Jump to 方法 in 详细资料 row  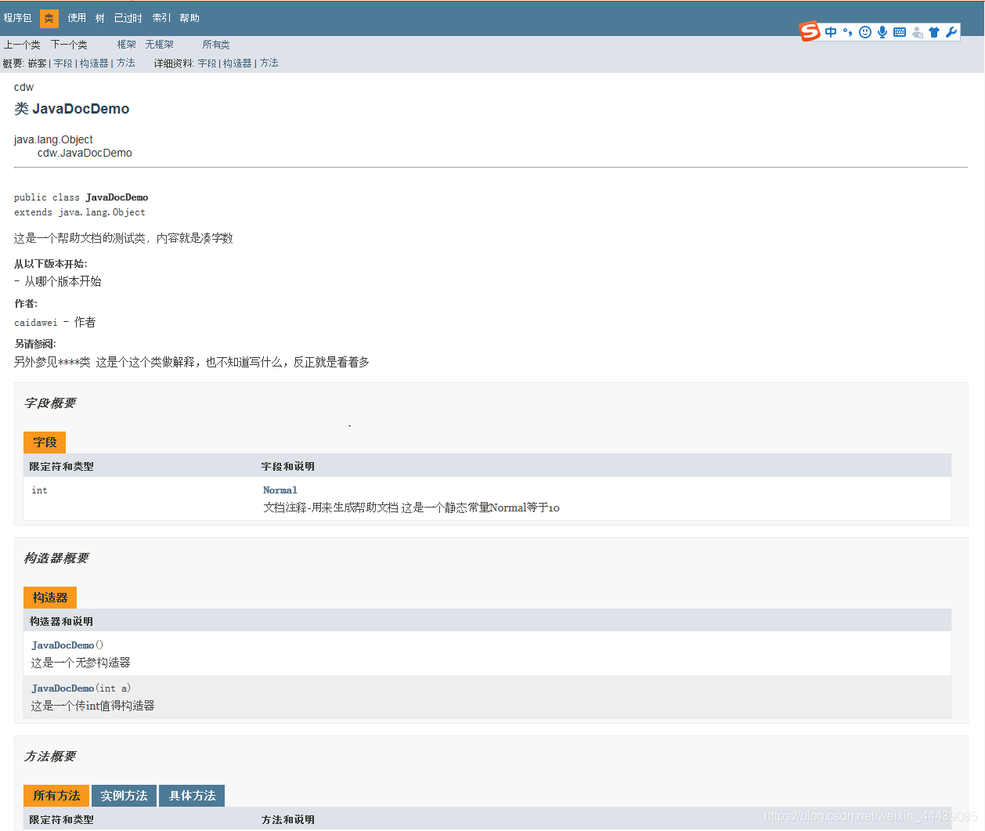pyautogui.click(x=269, y=63)
